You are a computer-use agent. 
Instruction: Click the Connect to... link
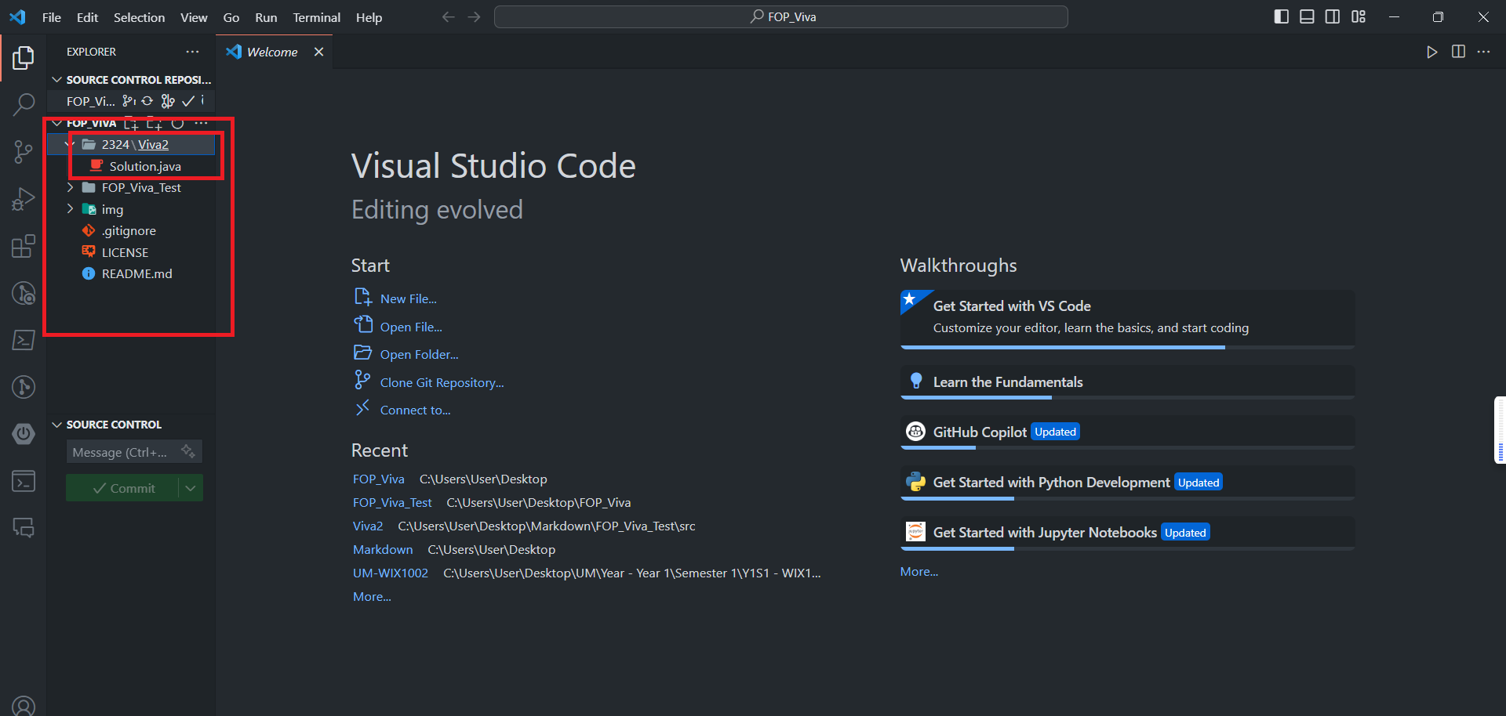(x=416, y=410)
